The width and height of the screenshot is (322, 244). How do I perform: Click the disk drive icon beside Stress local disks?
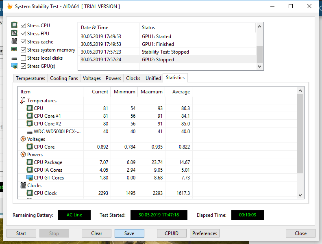click(x=14, y=58)
